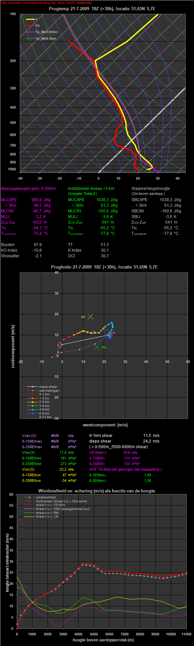
Task: Select the white diamond deep shear start marker
Action: pos(60,345)
